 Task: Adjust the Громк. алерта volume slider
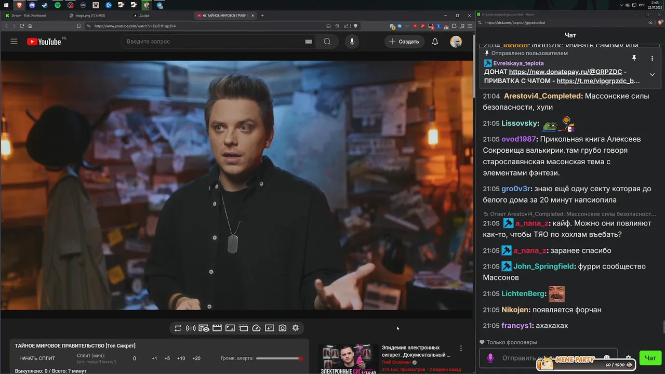coord(279,358)
